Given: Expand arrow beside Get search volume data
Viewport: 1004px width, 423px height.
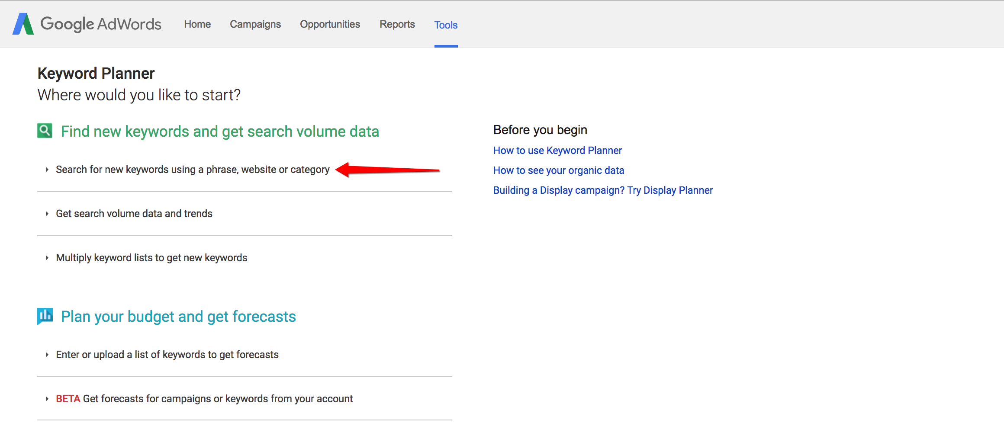Looking at the screenshot, I should [x=47, y=214].
